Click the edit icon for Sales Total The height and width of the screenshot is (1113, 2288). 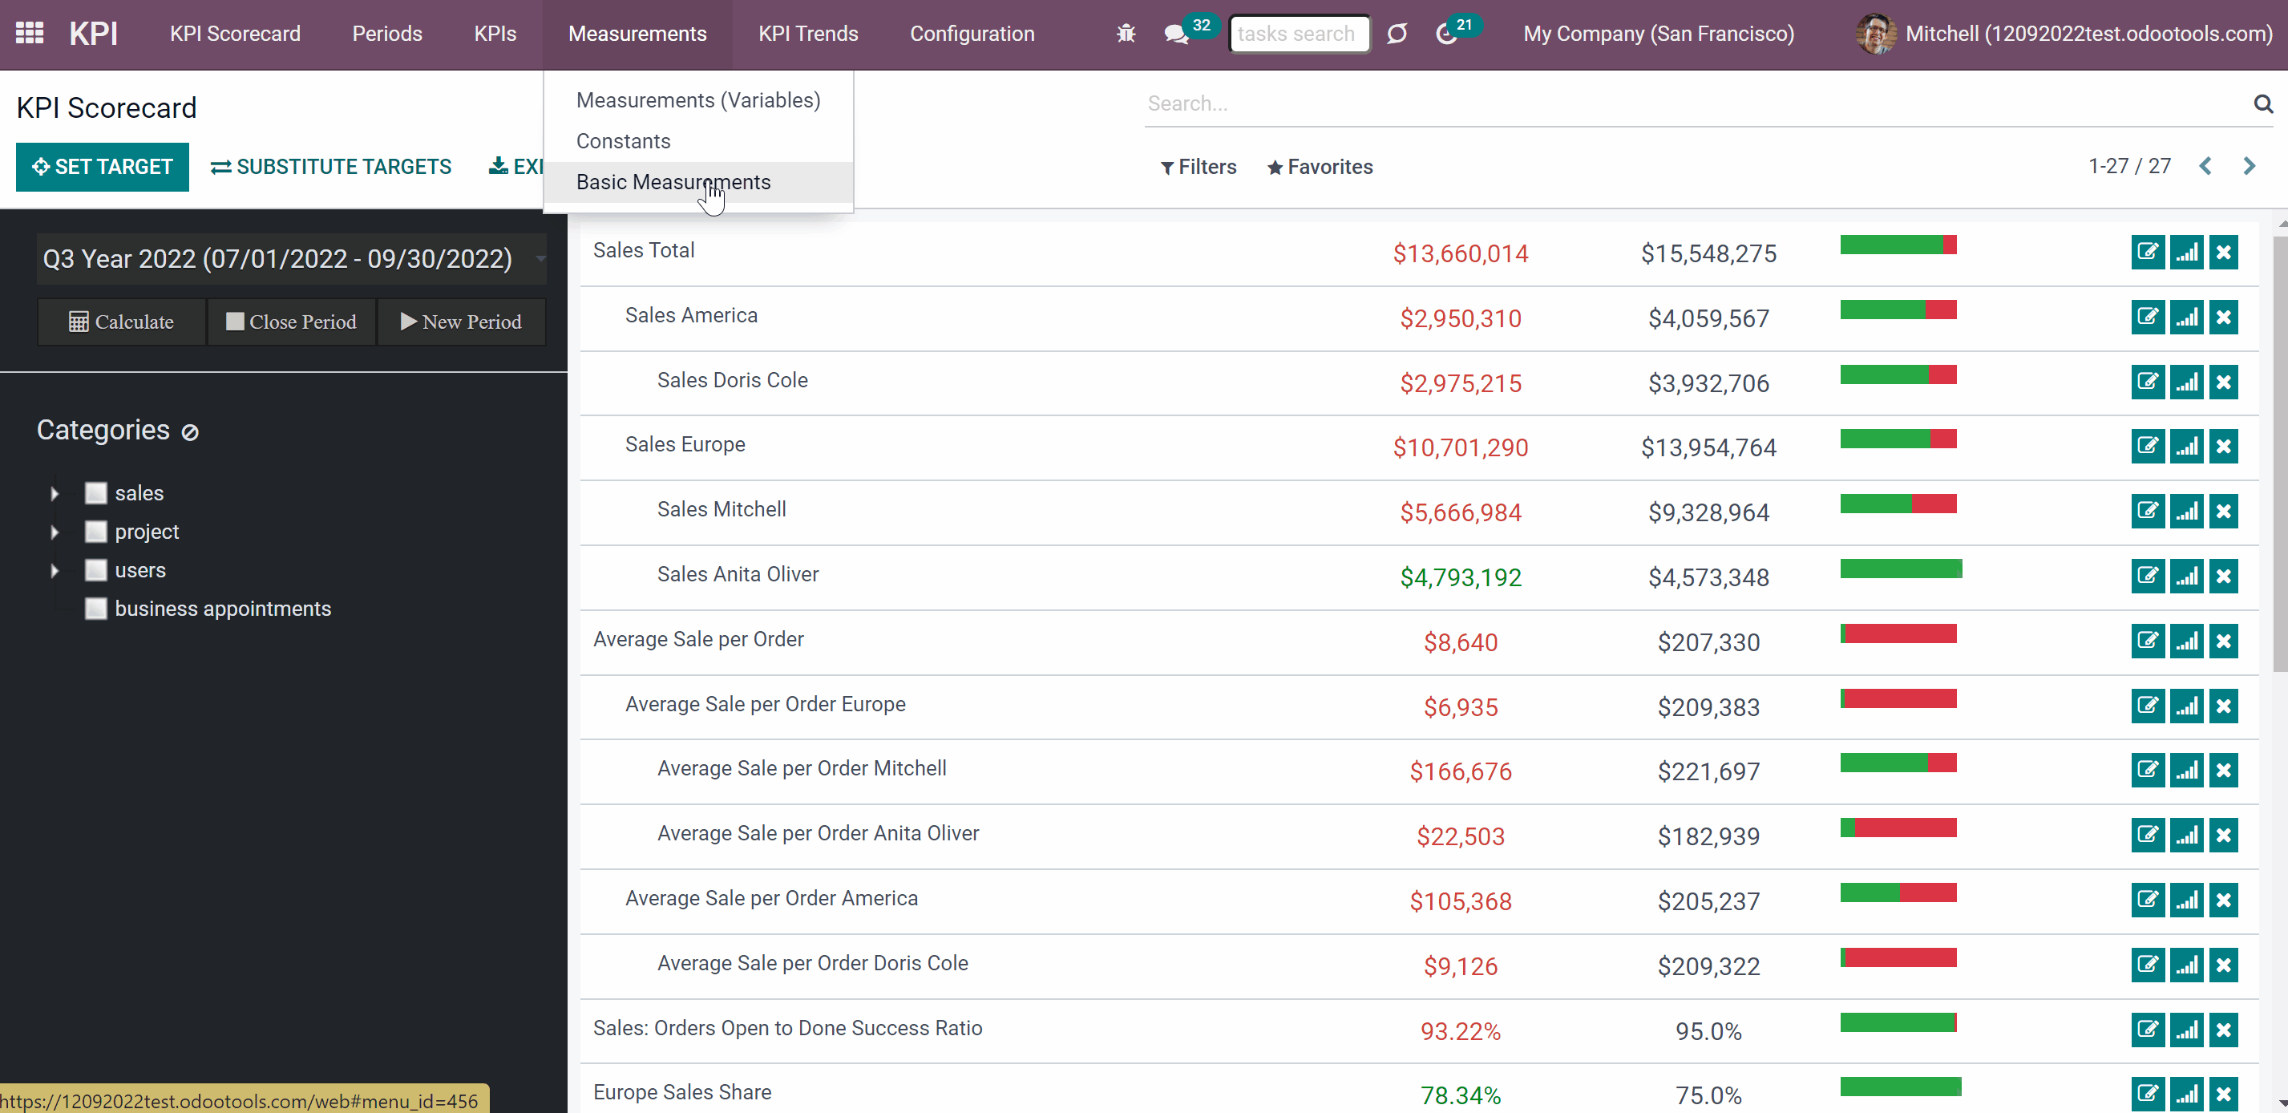[x=2148, y=253]
